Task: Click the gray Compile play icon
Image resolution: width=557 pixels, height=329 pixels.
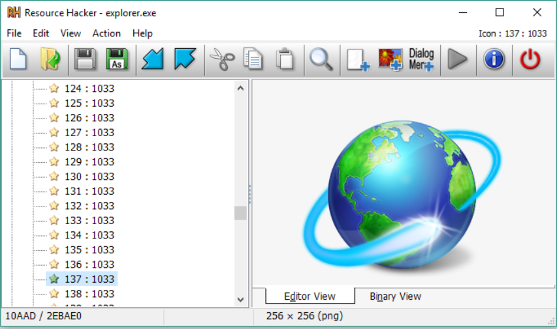Action: 458,59
